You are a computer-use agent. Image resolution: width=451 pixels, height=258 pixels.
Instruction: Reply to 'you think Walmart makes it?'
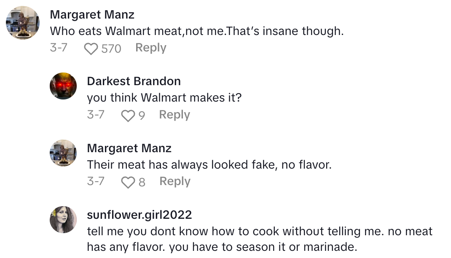[x=174, y=115]
